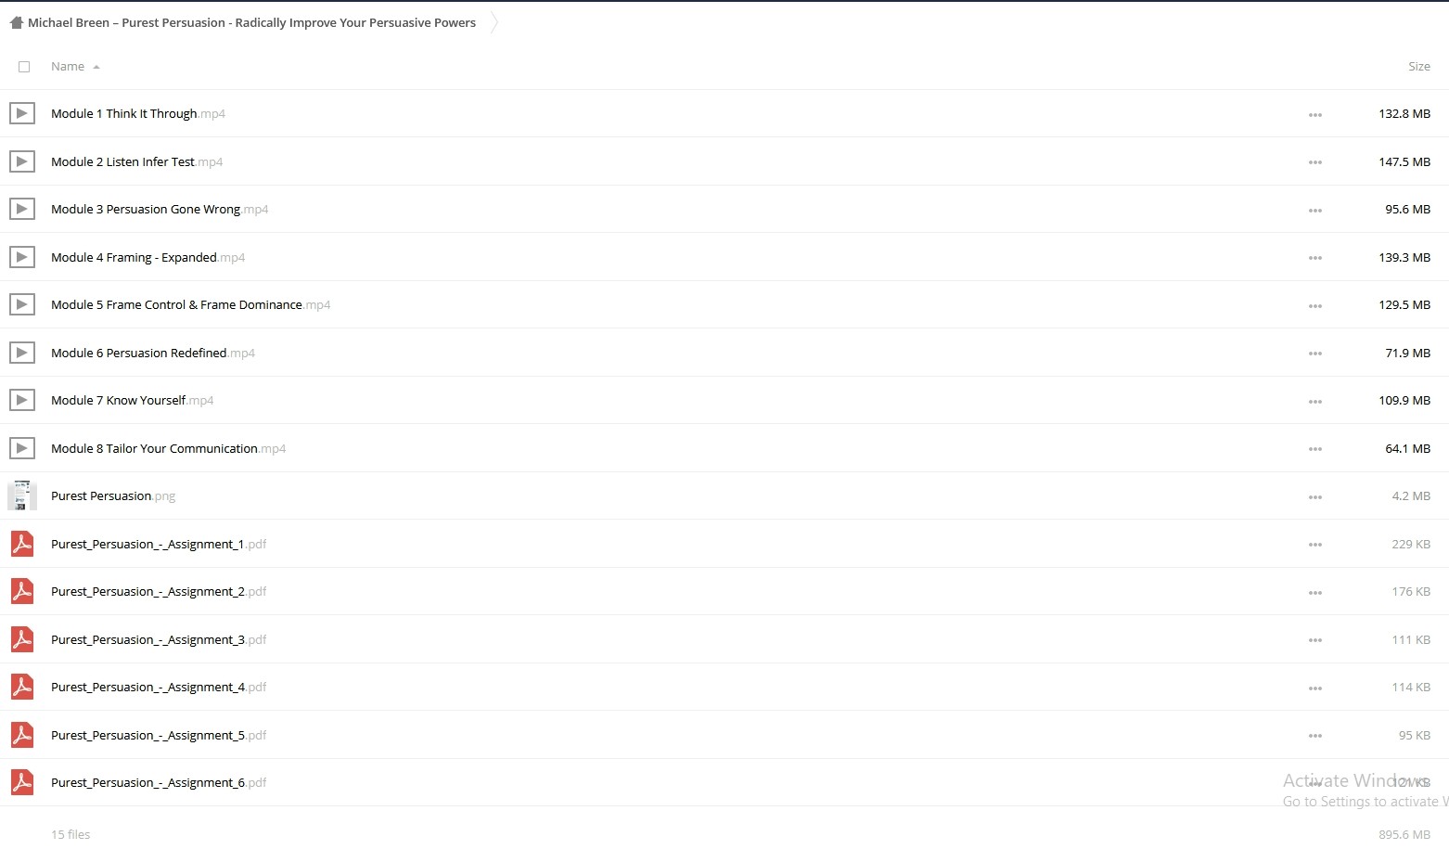This screenshot has height=849, width=1449.
Task: Click the 71.9 MB size value
Action: (1407, 353)
